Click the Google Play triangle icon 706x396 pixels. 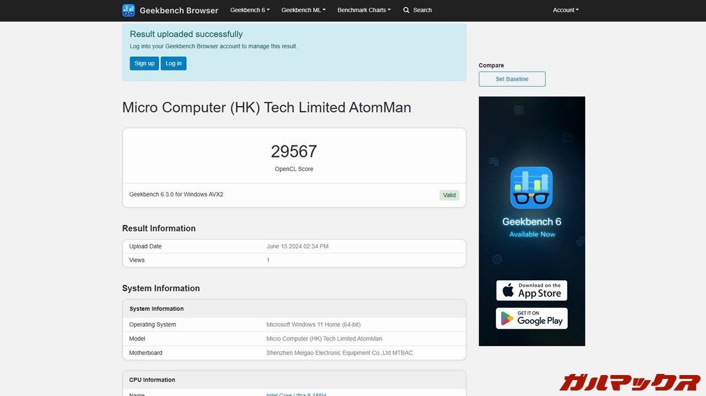click(x=506, y=318)
